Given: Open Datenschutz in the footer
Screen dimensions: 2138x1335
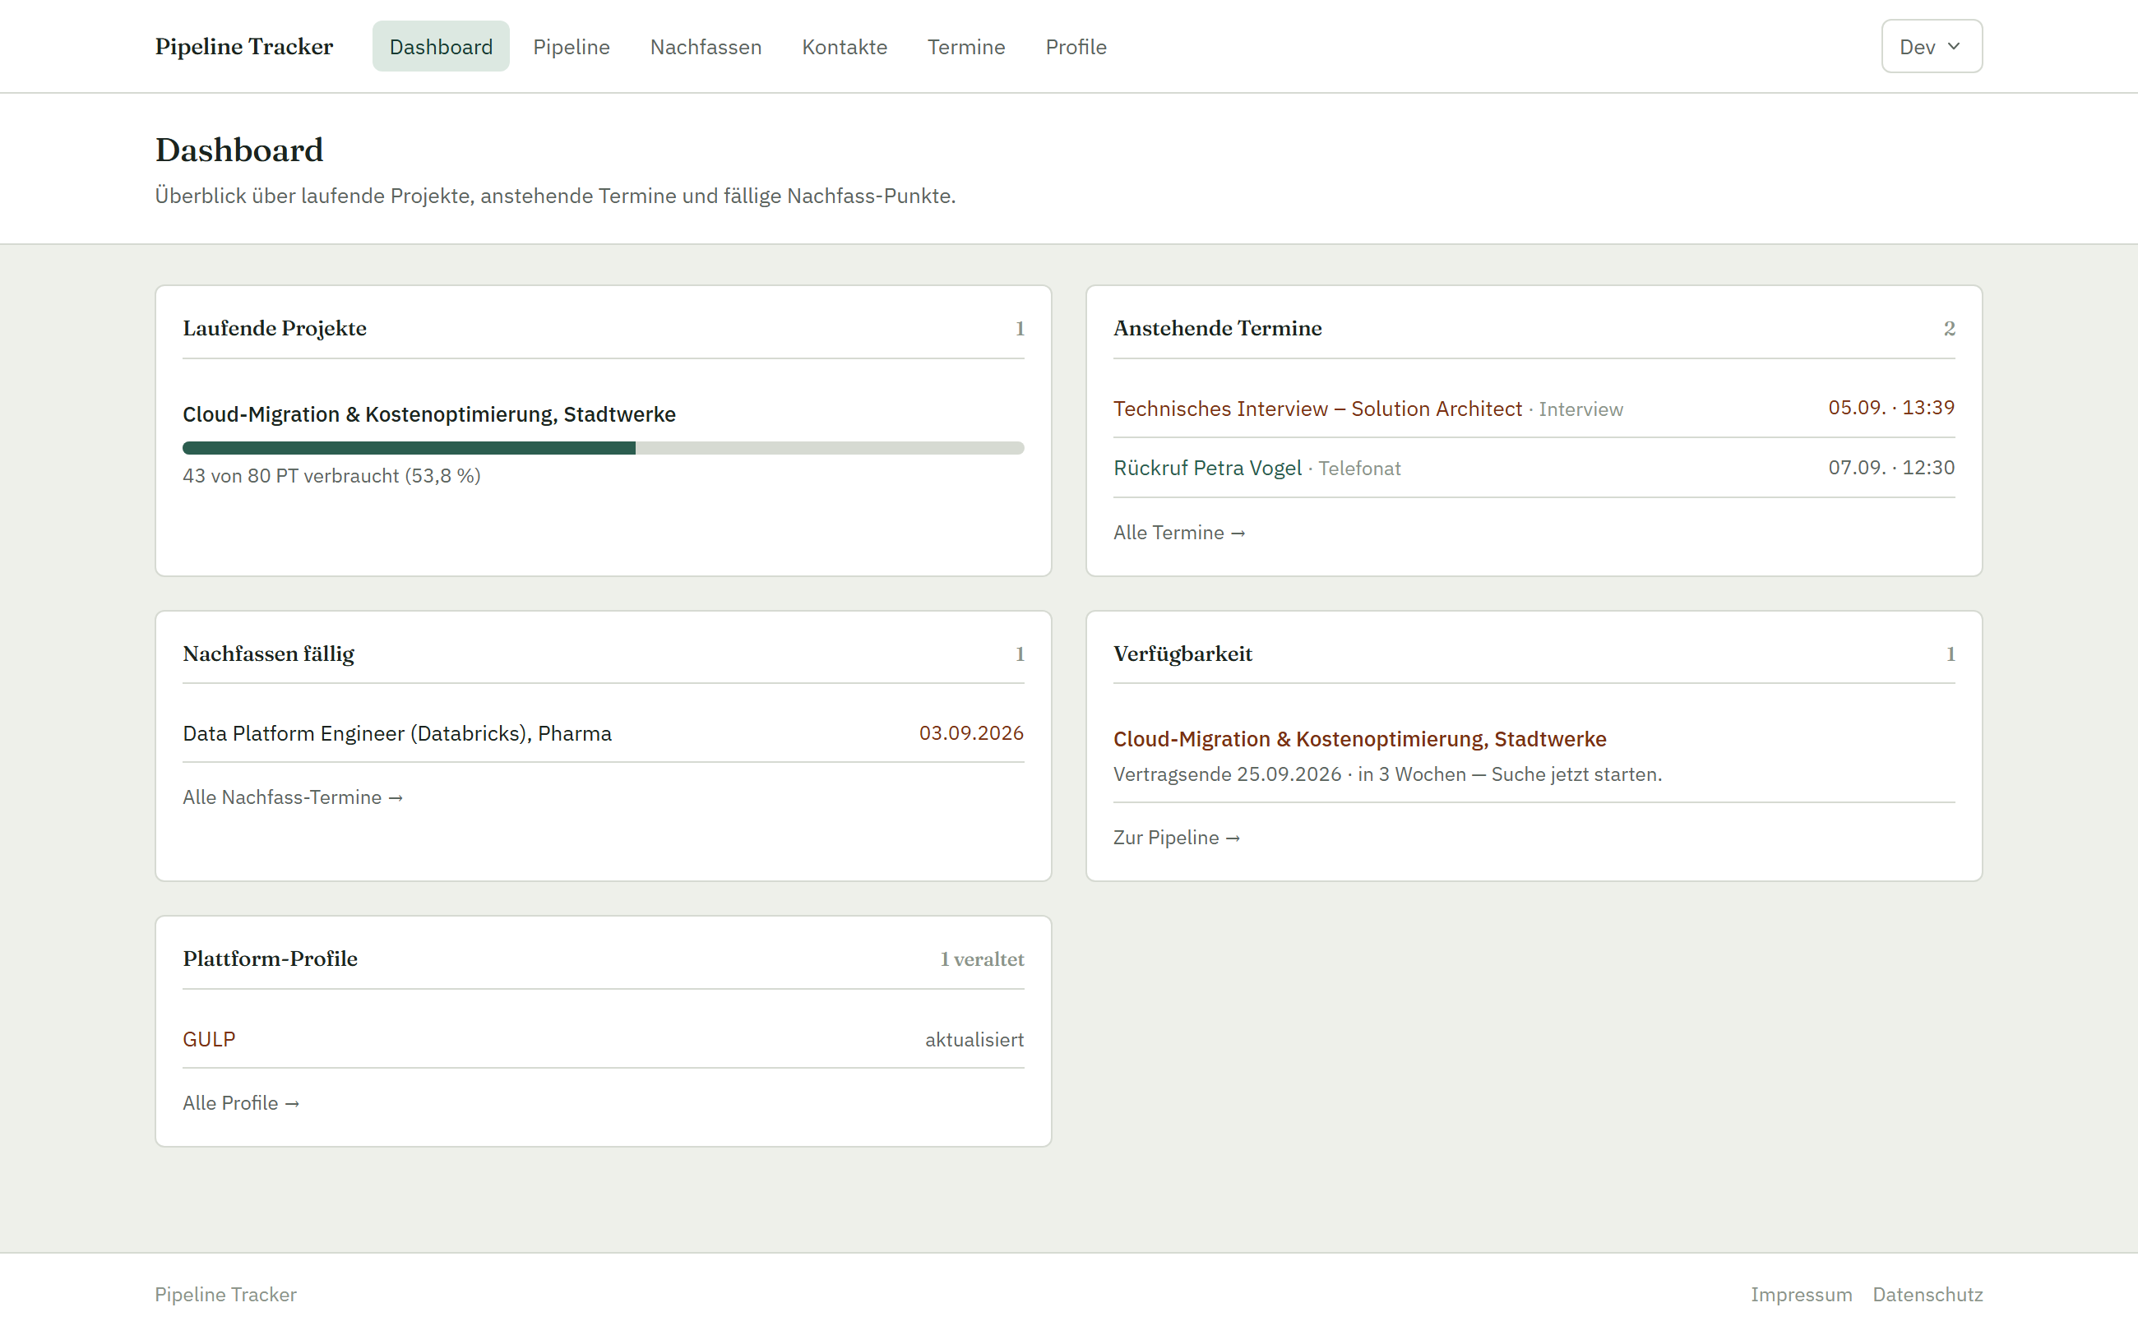Looking at the screenshot, I should tap(1927, 1295).
